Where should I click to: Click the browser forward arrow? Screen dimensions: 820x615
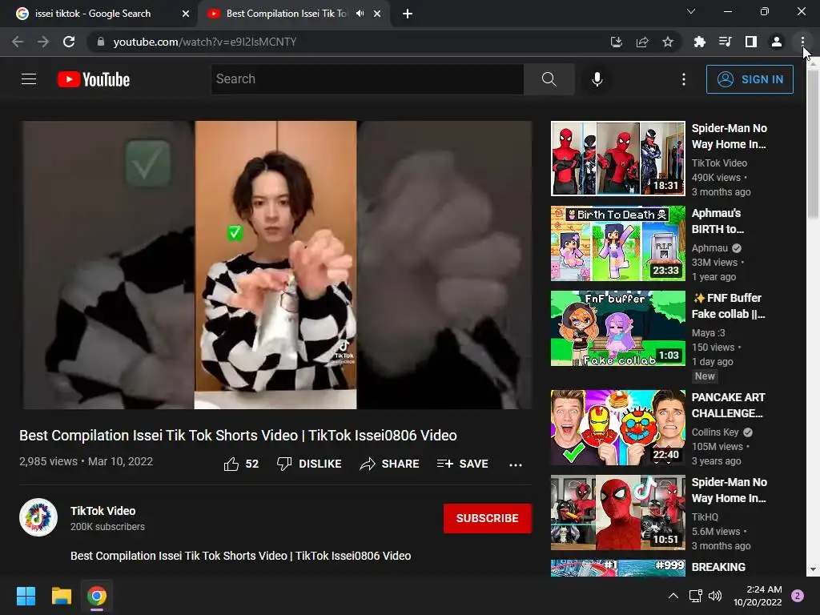pyautogui.click(x=43, y=42)
